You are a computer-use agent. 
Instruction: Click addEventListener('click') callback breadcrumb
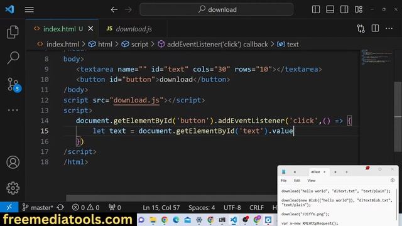pyautogui.click(x=217, y=45)
